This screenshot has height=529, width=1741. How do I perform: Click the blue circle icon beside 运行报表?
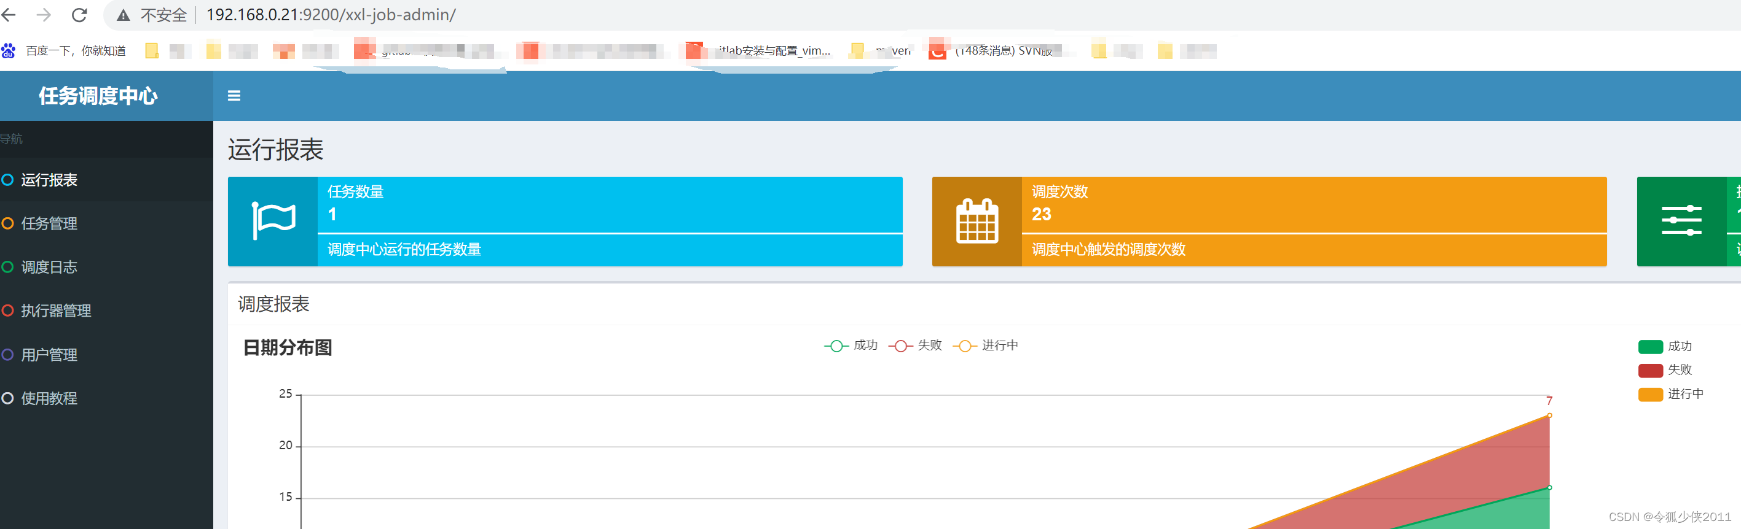(7, 179)
